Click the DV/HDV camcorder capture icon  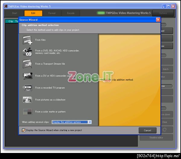click(x=27, y=76)
